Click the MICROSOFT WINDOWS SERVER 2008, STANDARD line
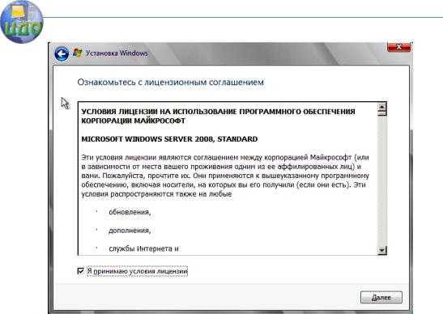This screenshot has width=443, height=314. click(x=169, y=139)
